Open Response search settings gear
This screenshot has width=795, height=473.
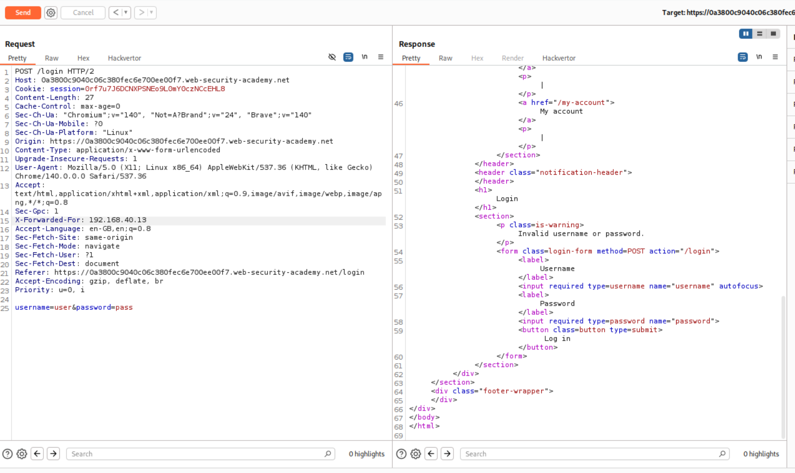[x=415, y=454]
